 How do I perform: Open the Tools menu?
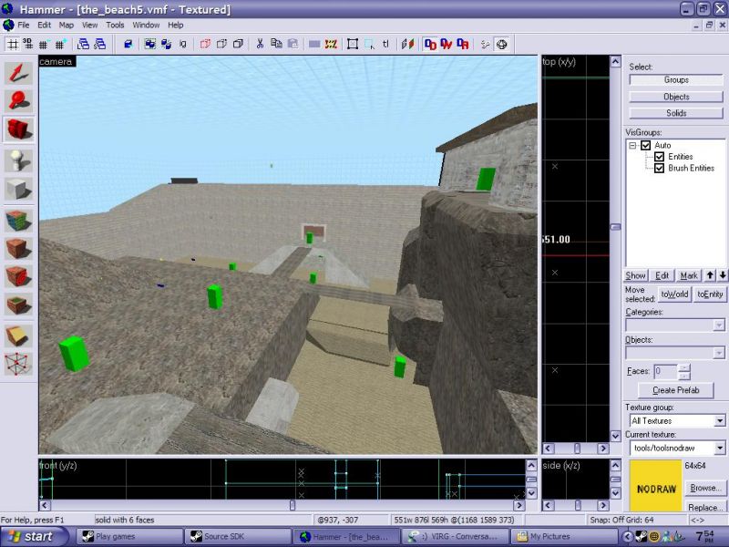tap(115, 25)
